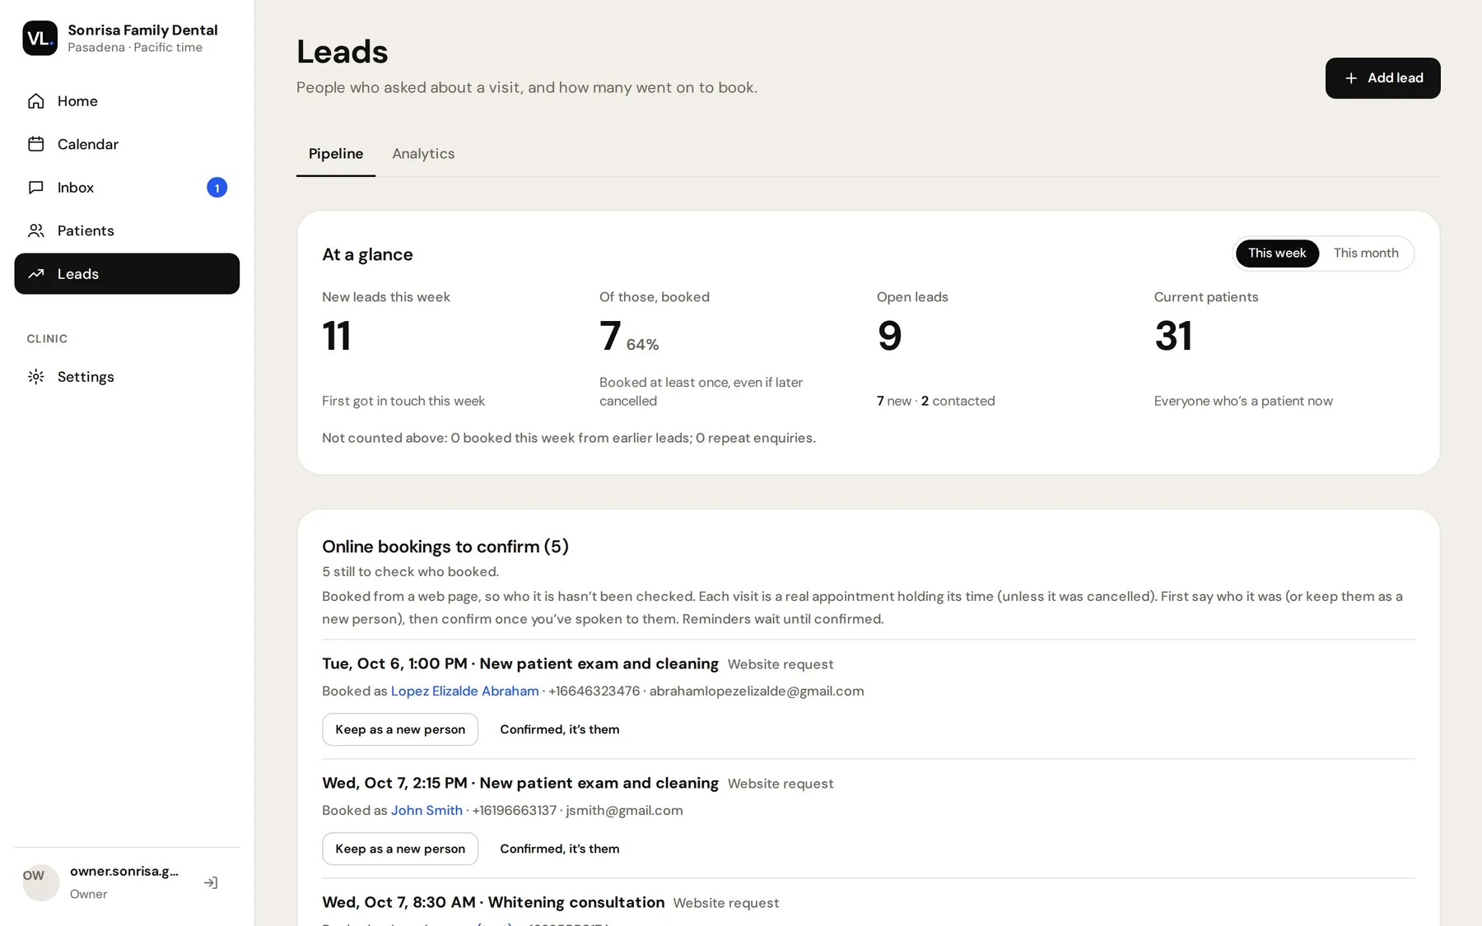Click the Settings gear icon

pos(35,377)
